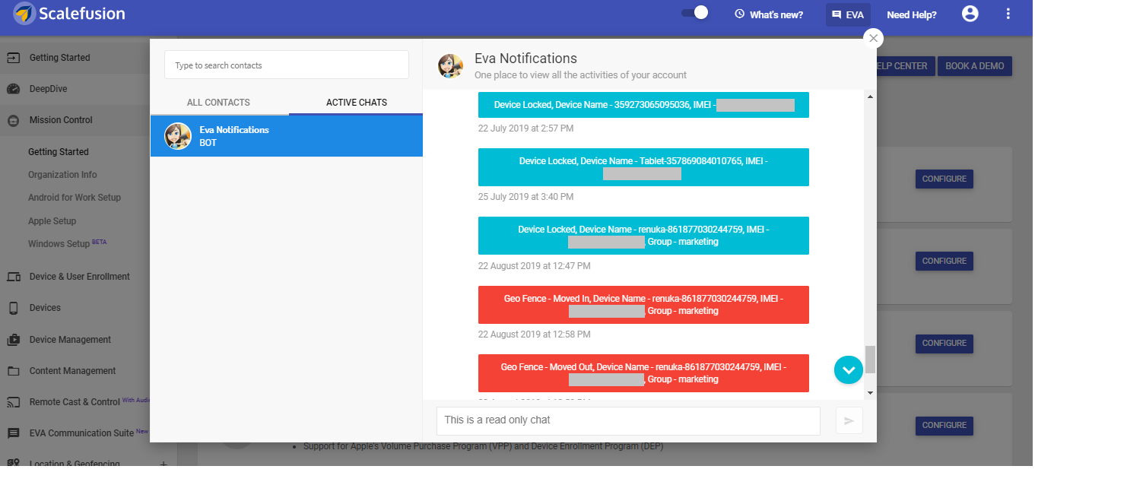
Task: Click the BOOK A DEMO button
Action: click(975, 66)
